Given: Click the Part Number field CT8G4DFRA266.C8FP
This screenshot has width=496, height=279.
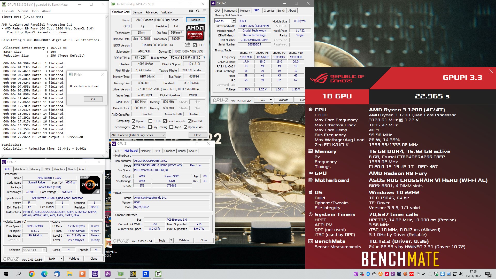Looking at the screenshot, I should click(x=254, y=40).
